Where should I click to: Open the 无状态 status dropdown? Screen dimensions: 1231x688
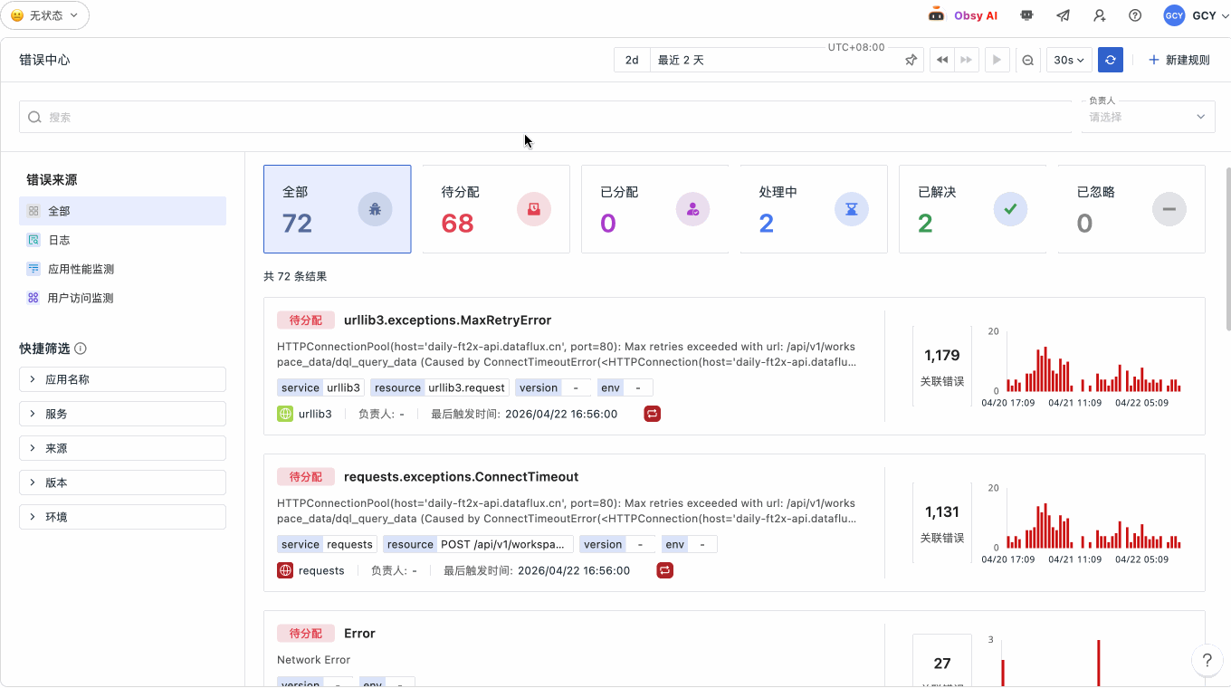click(45, 15)
